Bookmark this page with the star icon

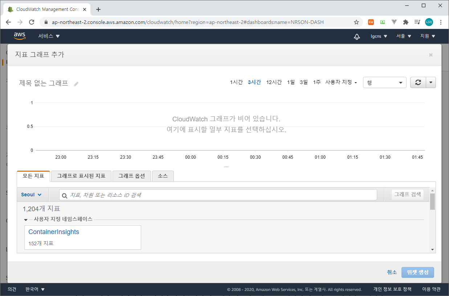356,22
